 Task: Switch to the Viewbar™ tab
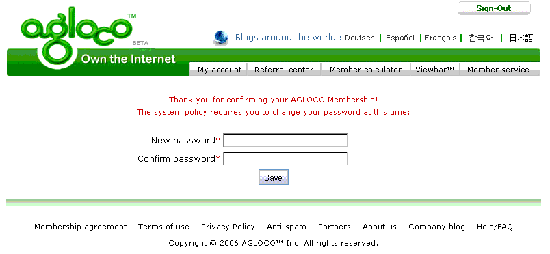click(x=435, y=70)
